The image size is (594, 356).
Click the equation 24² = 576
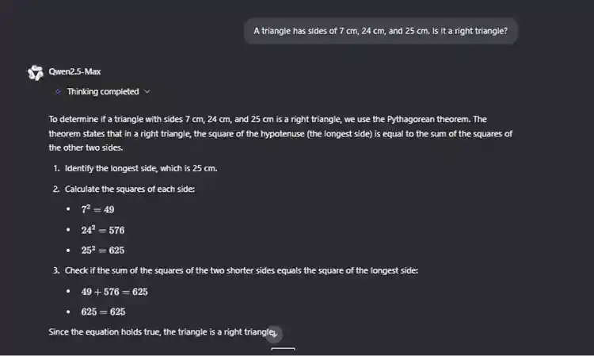103,230
